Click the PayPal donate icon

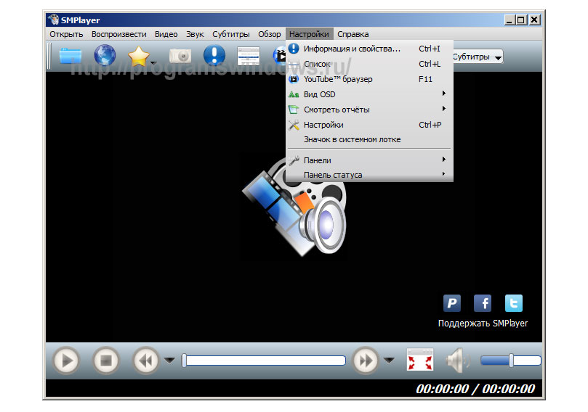pyautogui.click(x=452, y=303)
